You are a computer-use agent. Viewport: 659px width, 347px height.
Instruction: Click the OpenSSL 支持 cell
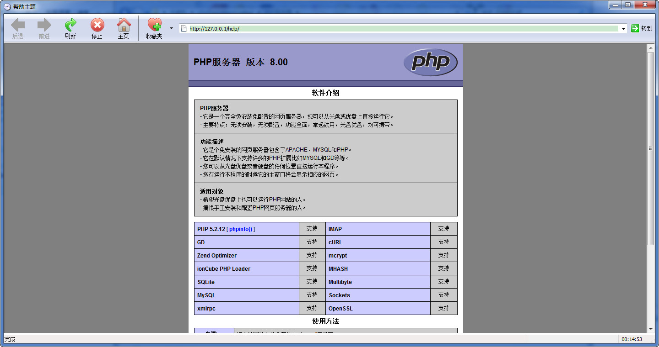click(443, 308)
